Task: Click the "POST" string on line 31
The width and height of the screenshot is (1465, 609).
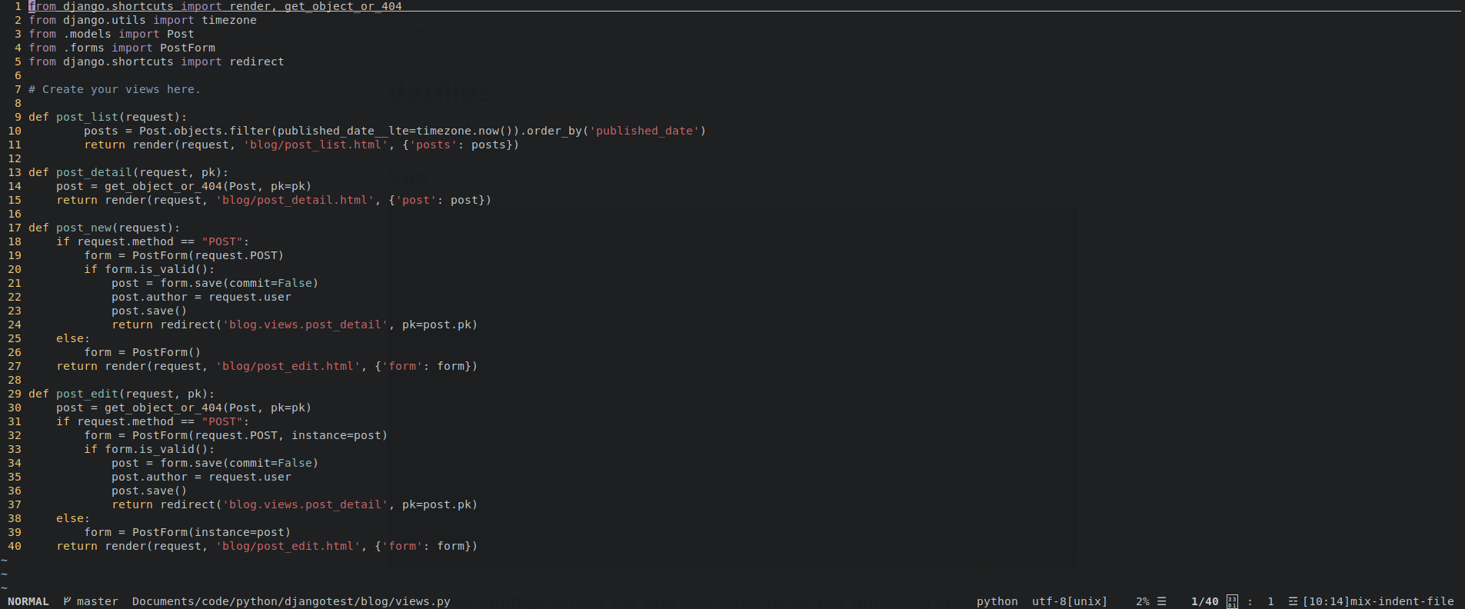Action: [222, 421]
